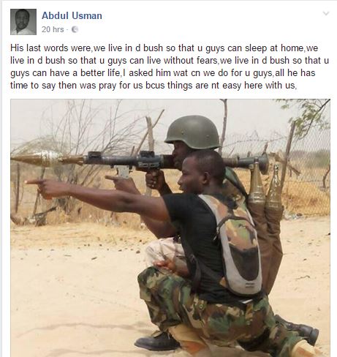Open the post options chevron menu
This screenshot has height=357, width=337.
pos(326,13)
